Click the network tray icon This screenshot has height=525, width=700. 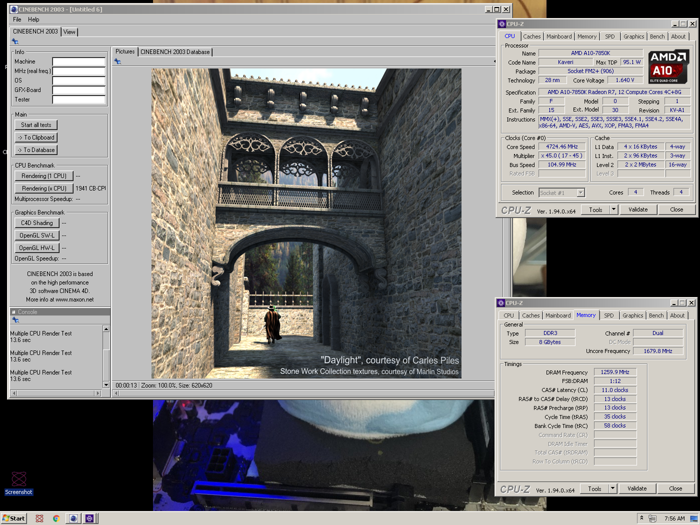coord(652,518)
